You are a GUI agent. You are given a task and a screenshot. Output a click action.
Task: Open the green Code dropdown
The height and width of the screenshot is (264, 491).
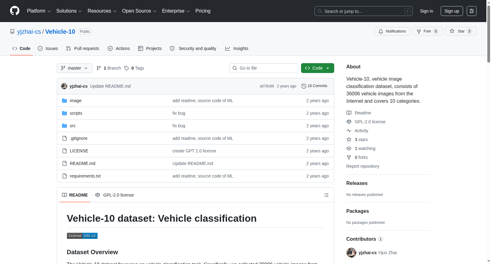pyautogui.click(x=318, y=68)
